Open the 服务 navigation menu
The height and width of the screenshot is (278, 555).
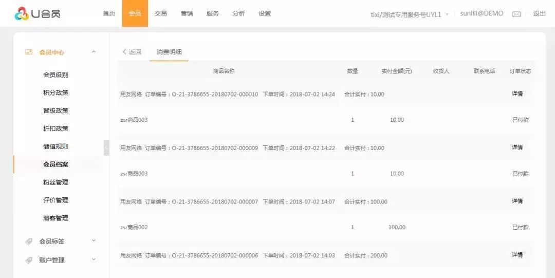coord(213,14)
